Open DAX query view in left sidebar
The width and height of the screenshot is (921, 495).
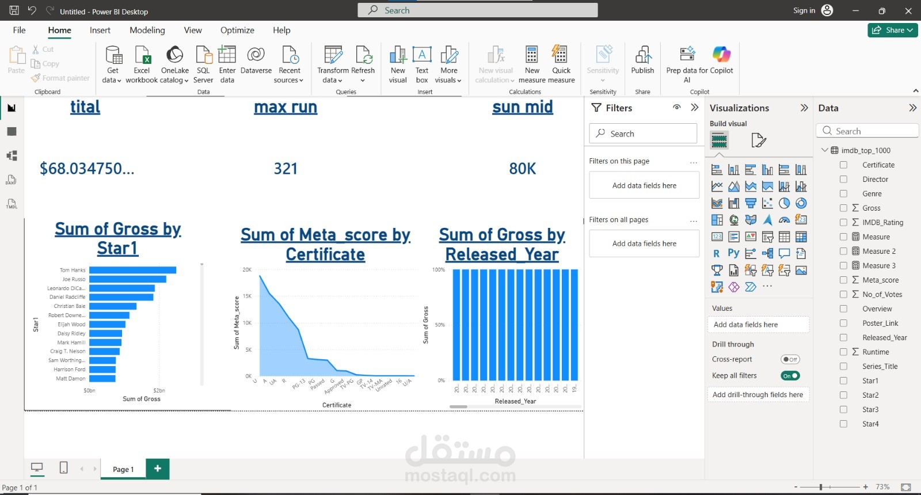pos(12,180)
